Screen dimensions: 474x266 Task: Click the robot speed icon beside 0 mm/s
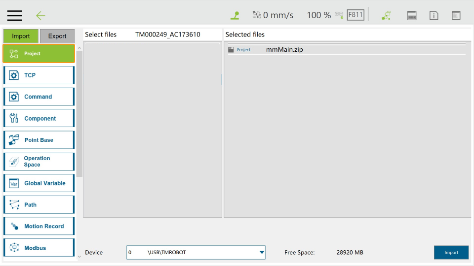pyautogui.click(x=257, y=15)
